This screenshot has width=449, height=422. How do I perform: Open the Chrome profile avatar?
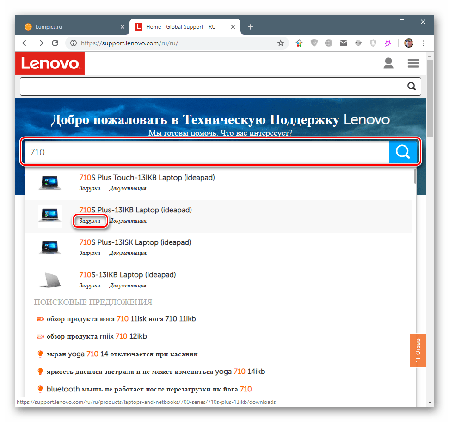[x=408, y=43]
